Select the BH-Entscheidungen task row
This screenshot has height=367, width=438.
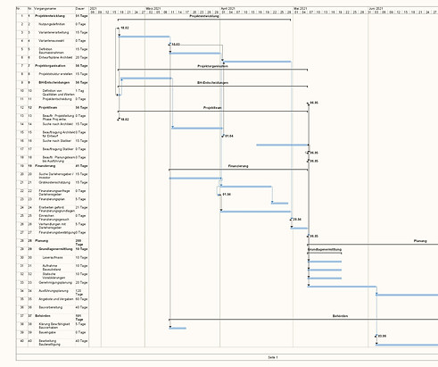(53, 82)
